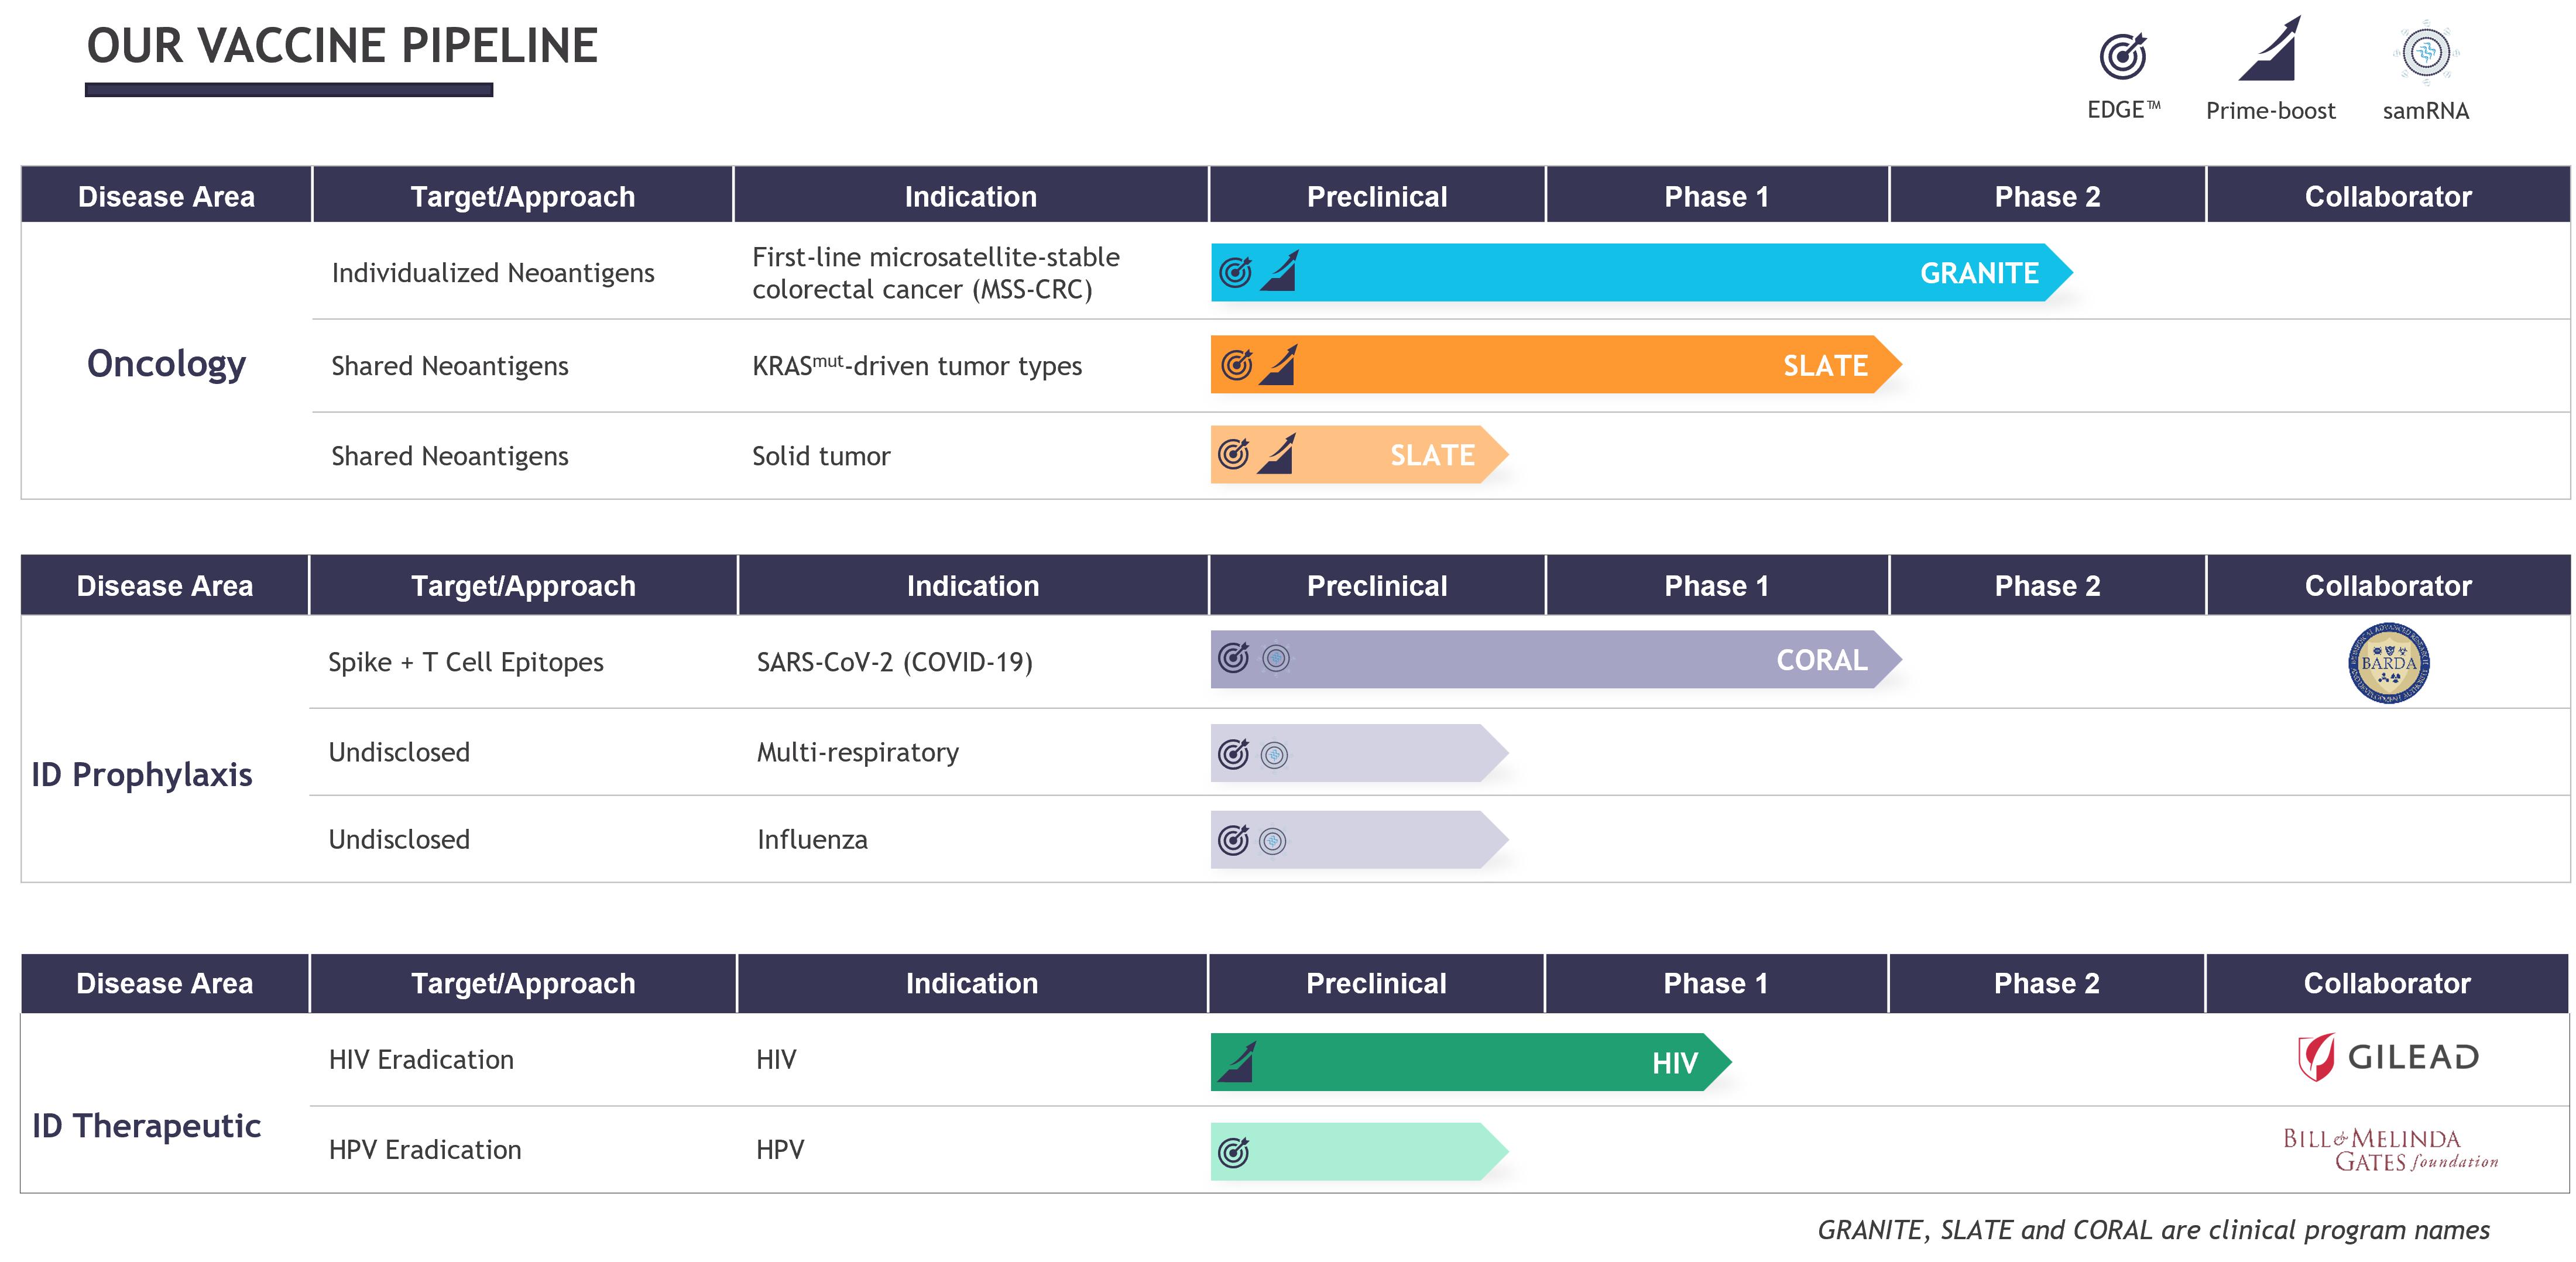Click the EDGE icon on HPV bar
Screen dimensions: 2576x1262
click(1234, 1152)
